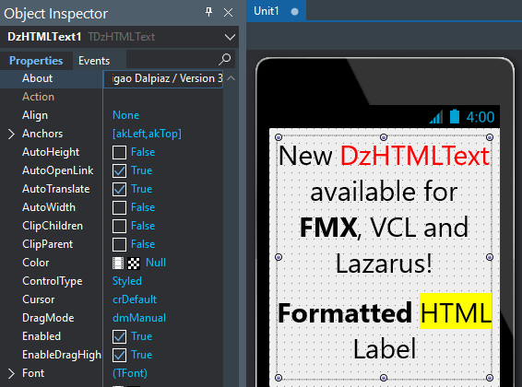522x387 pixels.
Task: Click the Anchors value [akLeft,akTop]
Action: click(147, 134)
